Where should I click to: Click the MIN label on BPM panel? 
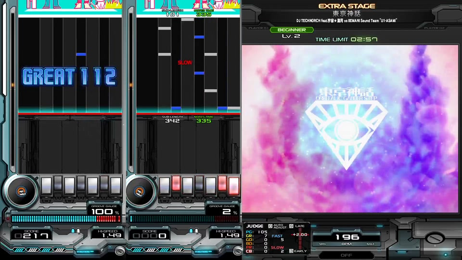322,244
